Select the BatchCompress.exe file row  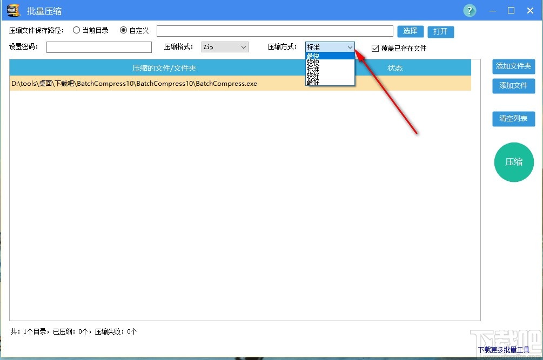tap(240, 83)
